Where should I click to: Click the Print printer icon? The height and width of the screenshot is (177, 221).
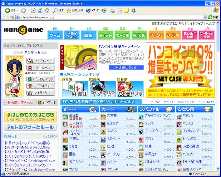(x=112, y=10)
